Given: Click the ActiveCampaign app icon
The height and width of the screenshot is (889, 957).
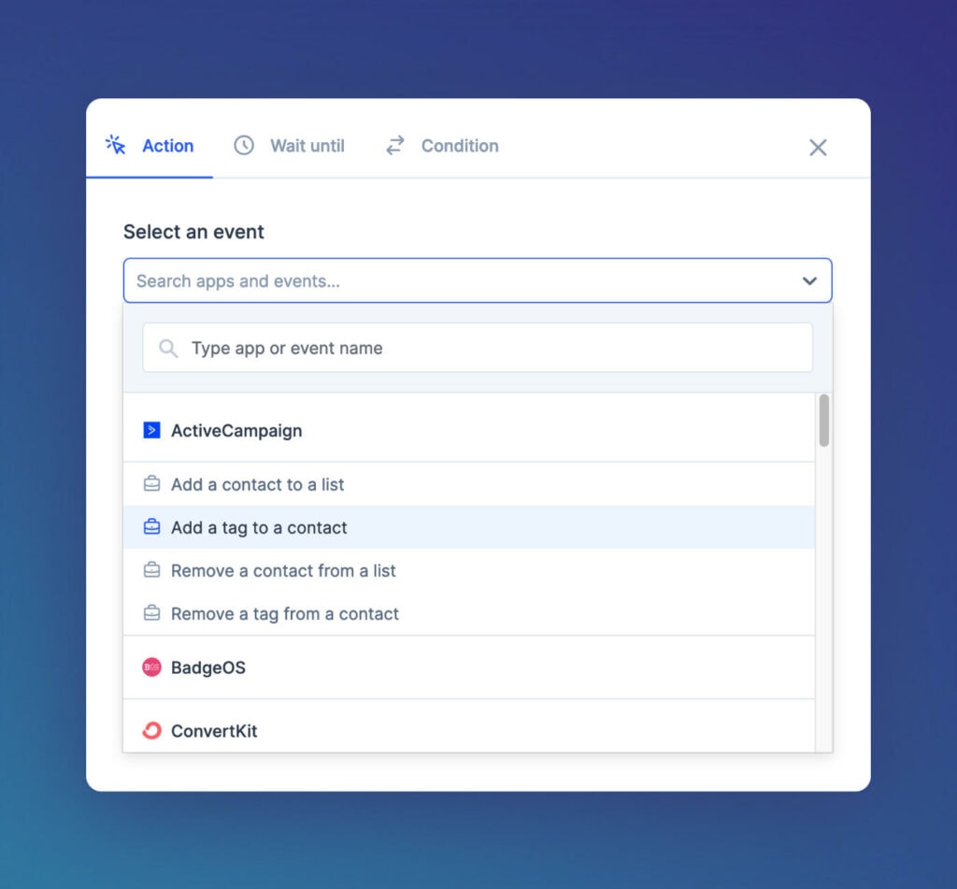Looking at the screenshot, I should [x=152, y=431].
